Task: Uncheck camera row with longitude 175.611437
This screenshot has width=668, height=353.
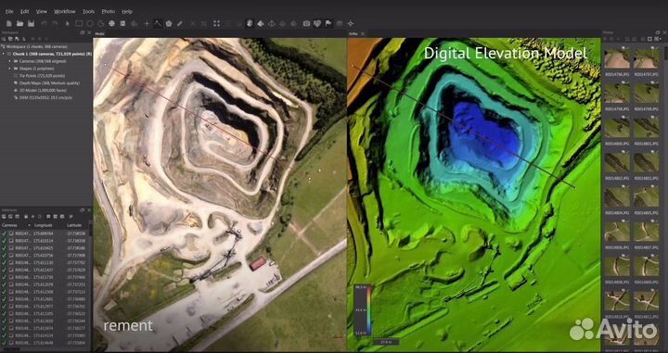Action: (x=5, y=270)
